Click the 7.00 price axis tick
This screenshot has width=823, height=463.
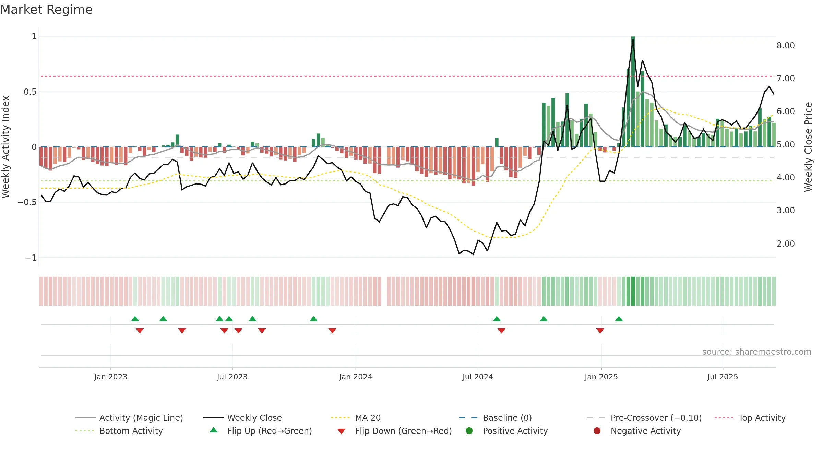point(786,78)
